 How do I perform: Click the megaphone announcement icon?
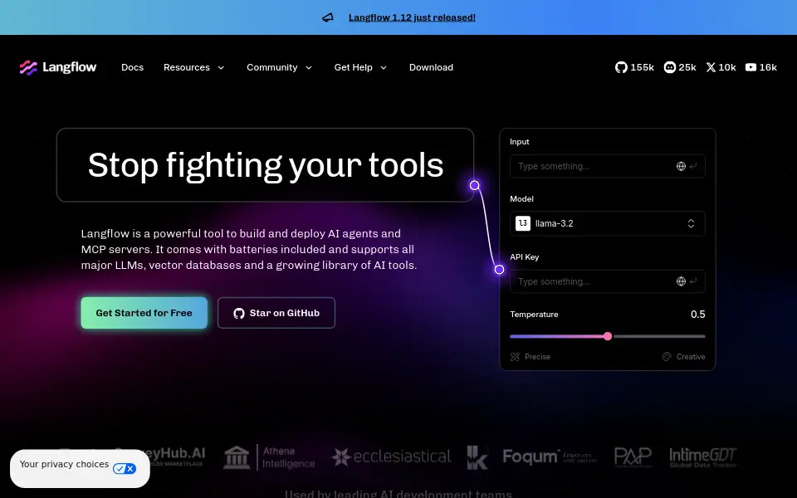tap(328, 17)
